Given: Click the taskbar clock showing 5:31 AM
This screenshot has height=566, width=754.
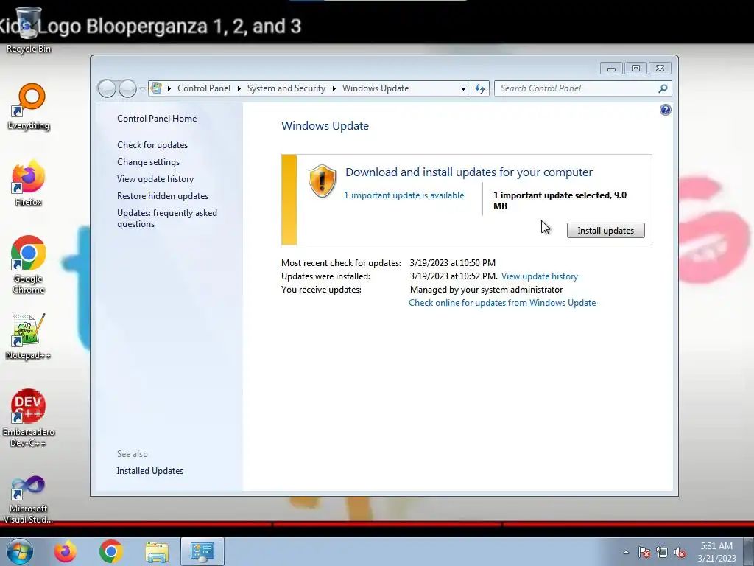Looking at the screenshot, I should pos(716,552).
